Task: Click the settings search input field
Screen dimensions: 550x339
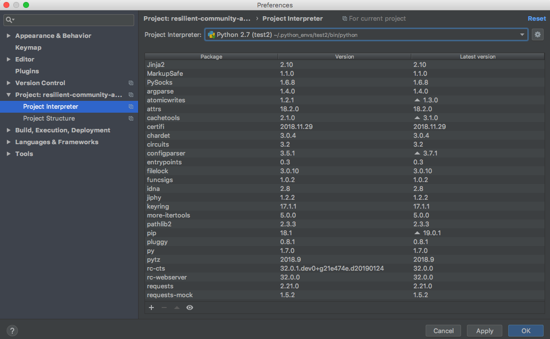Action: (x=69, y=20)
